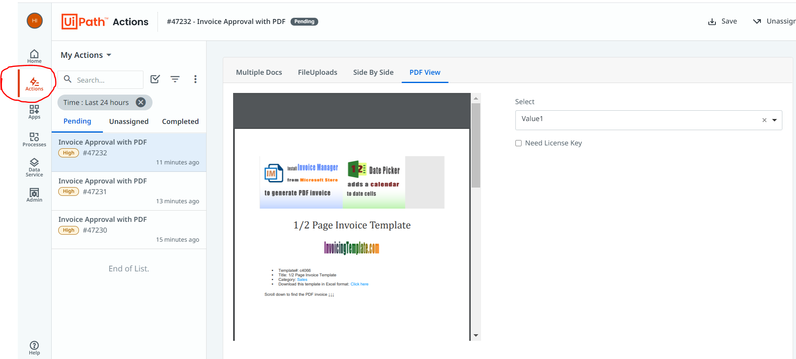Click the '15 minutes ago' timestamp
This screenshot has width=796, height=359.
[x=178, y=240]
